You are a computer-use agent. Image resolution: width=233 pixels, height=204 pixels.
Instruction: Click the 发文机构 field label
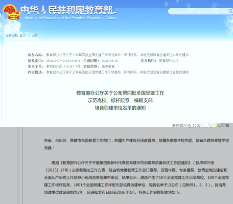148,61
